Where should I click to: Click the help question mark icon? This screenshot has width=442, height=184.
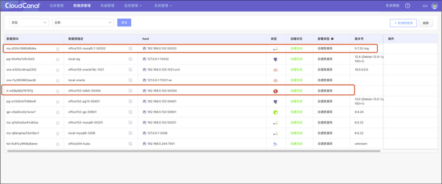(x=407, y=6)
